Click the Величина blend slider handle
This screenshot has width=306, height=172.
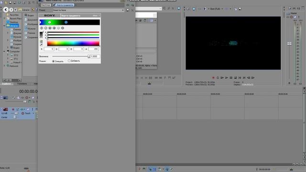(88, 56)
